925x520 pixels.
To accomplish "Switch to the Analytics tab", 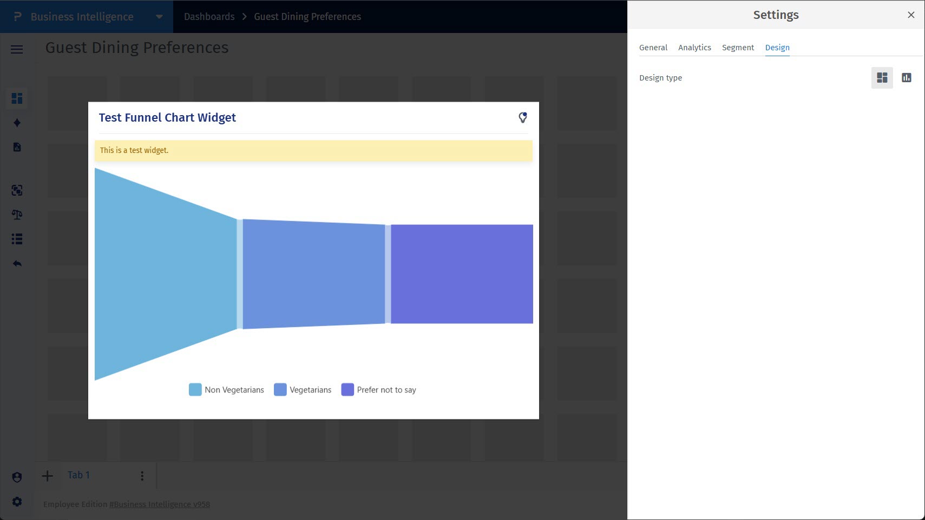I will (x=694, y=47).
